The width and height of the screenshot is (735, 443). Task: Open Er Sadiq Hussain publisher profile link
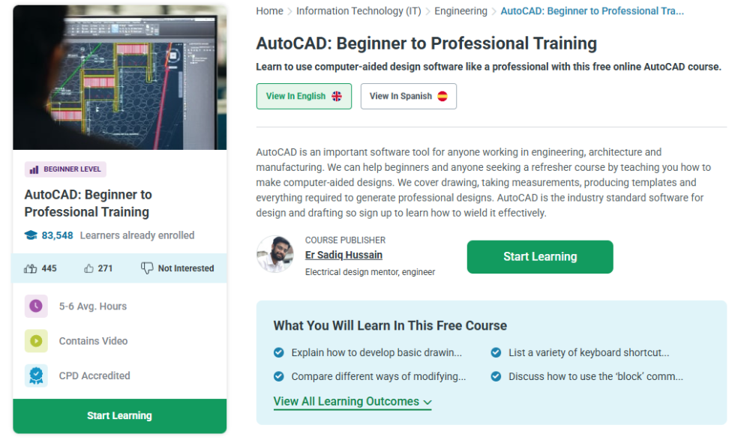point(343,255)
